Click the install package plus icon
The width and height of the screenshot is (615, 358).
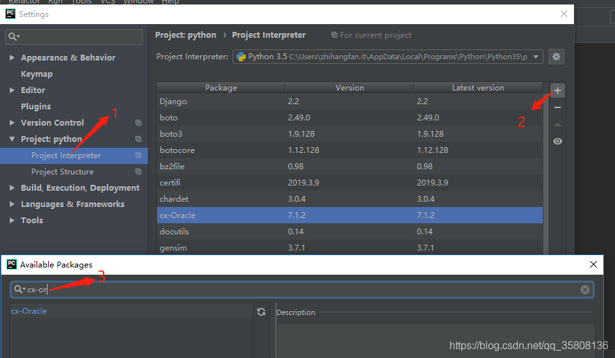[558, 90]
